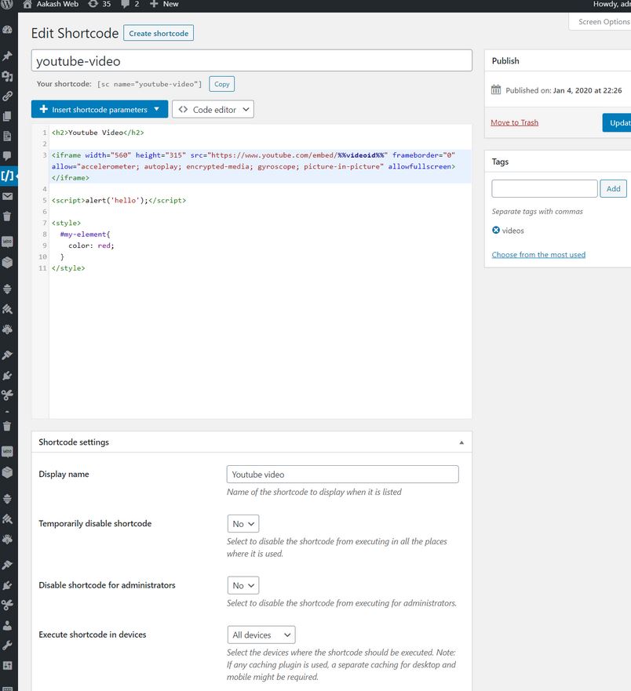Click the Add tag button
Viewport: 631px width, 691px height.
(614, 188)
